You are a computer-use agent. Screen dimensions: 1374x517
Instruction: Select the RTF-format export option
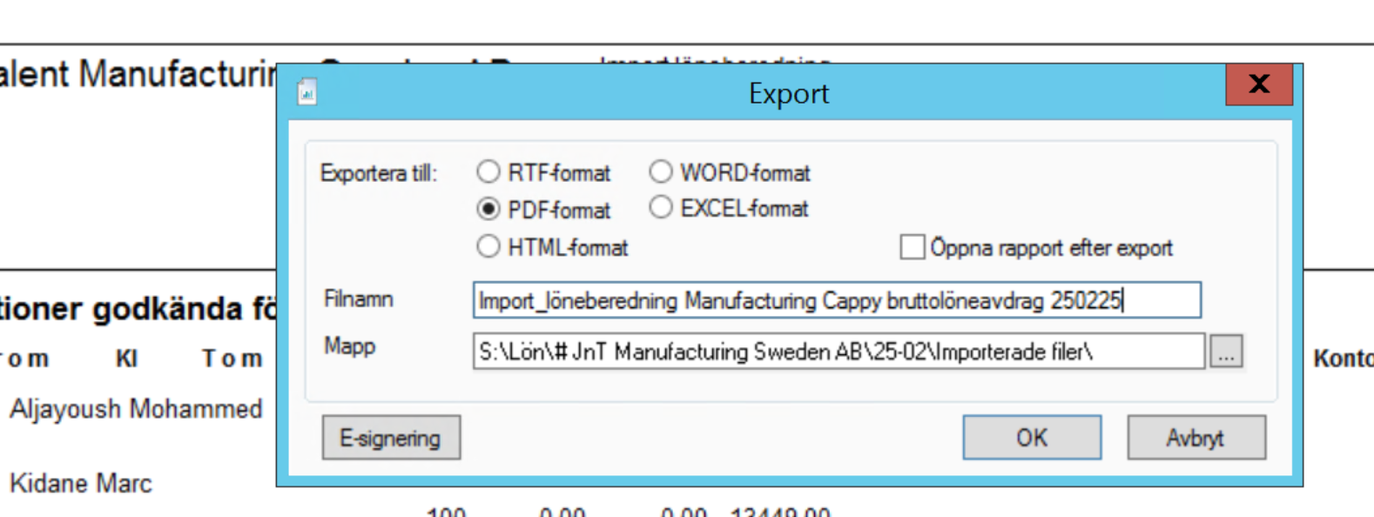point(488,172)
